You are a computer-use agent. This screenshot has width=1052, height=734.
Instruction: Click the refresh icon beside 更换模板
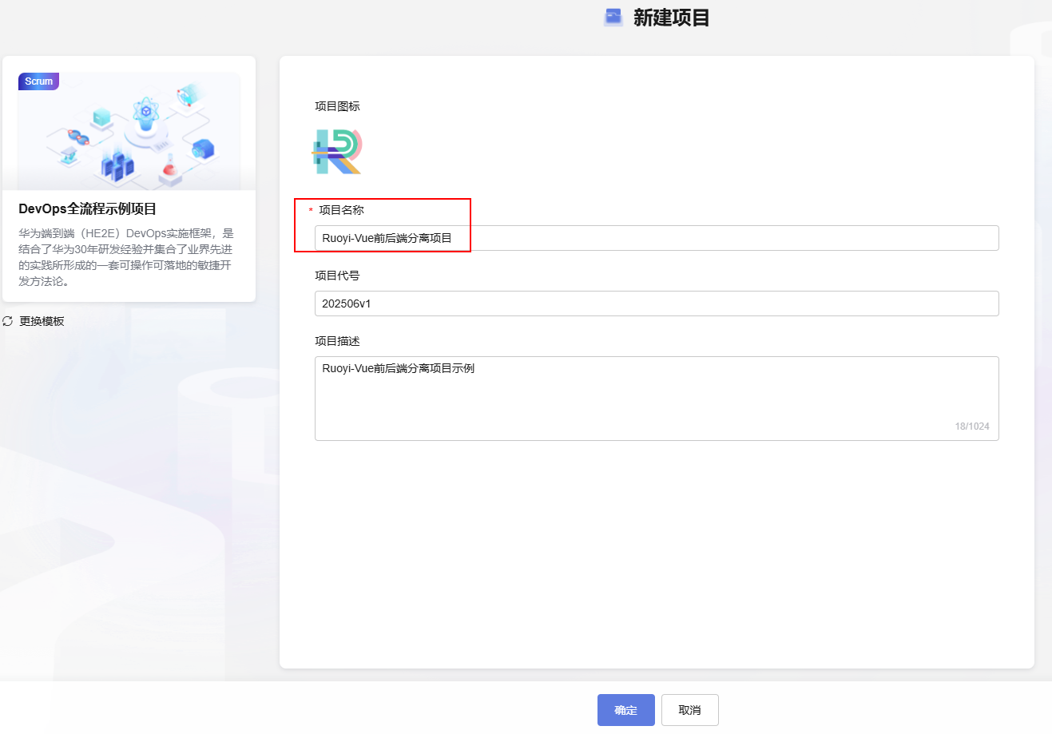pyautogui.click(x=8, y=321)
